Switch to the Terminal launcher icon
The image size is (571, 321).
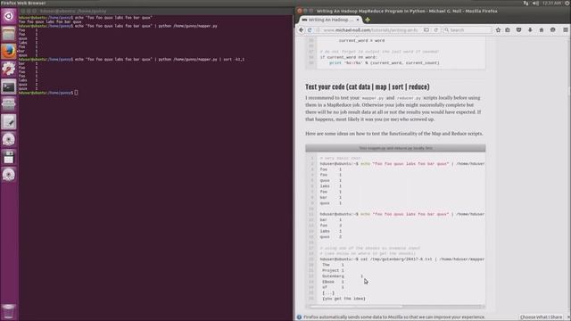pos(9,87)
